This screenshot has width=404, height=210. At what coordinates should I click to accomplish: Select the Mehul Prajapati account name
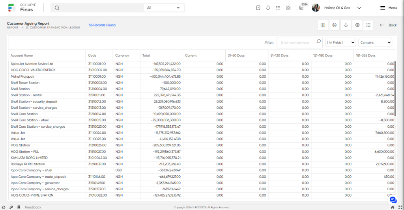coord(22,76)
